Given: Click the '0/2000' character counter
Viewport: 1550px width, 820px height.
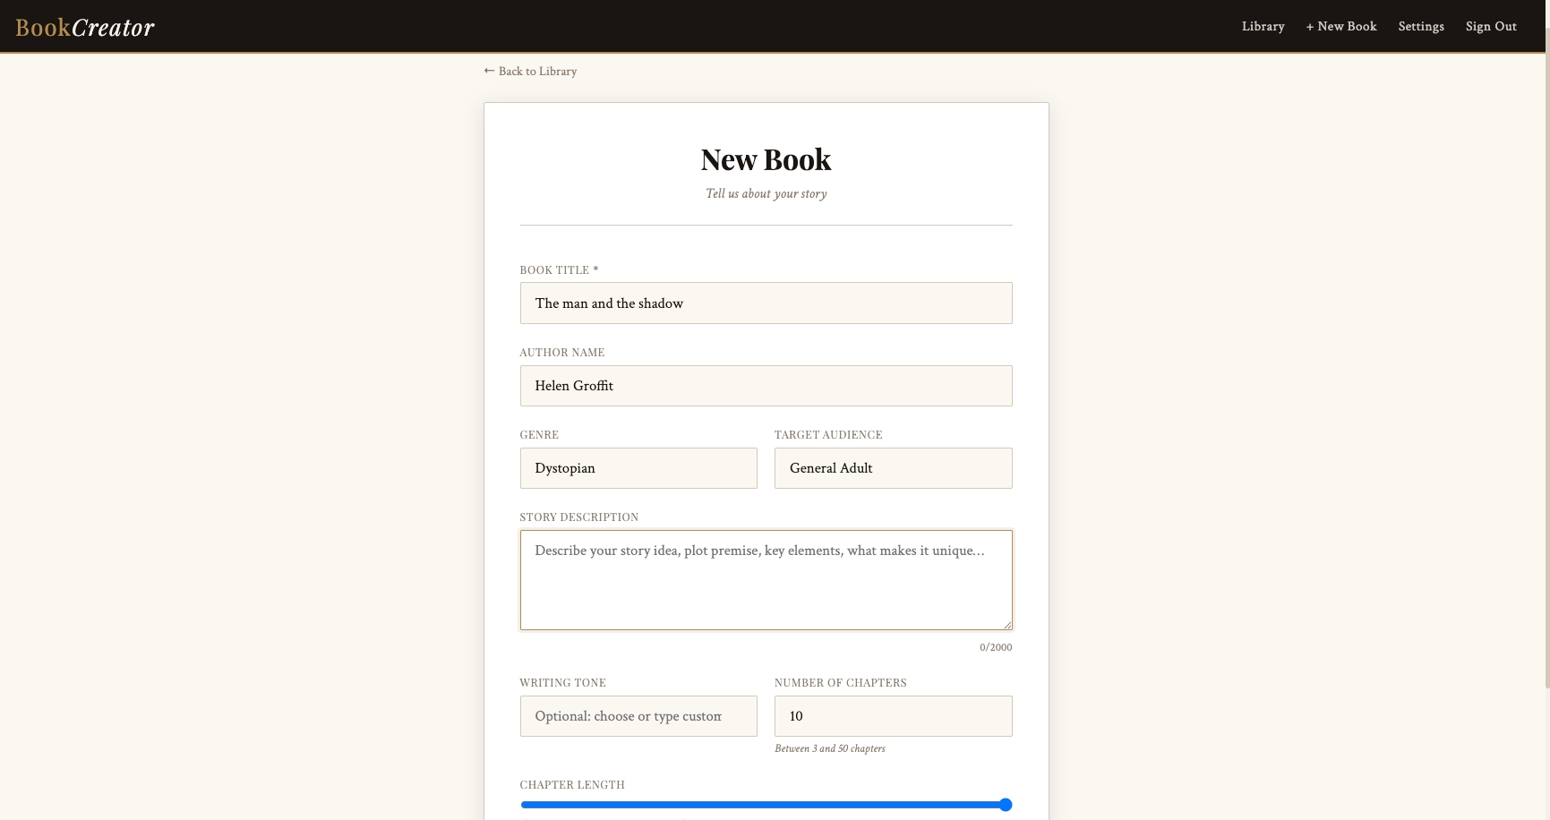Looking at the screenshot, I should pos(996,646).
